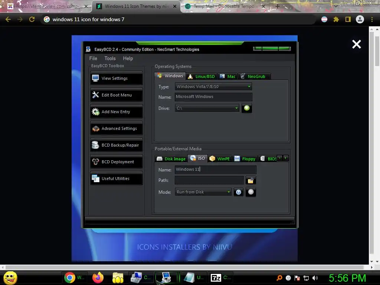Open the Chrome profile avatar

[360, 19]
